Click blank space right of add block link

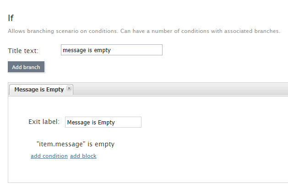pyautogui.click(x=183, y=156)
